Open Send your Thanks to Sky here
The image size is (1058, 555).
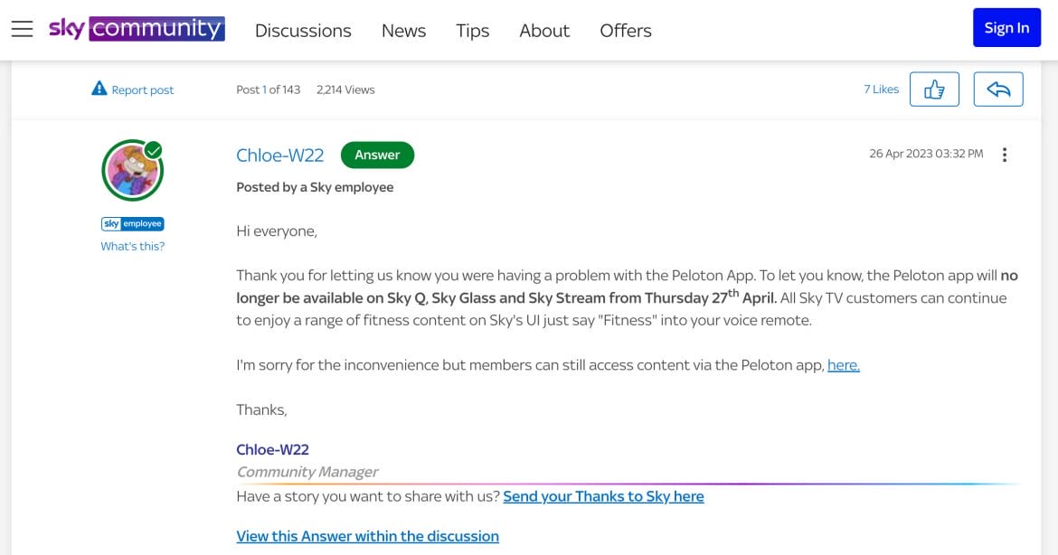603,496
